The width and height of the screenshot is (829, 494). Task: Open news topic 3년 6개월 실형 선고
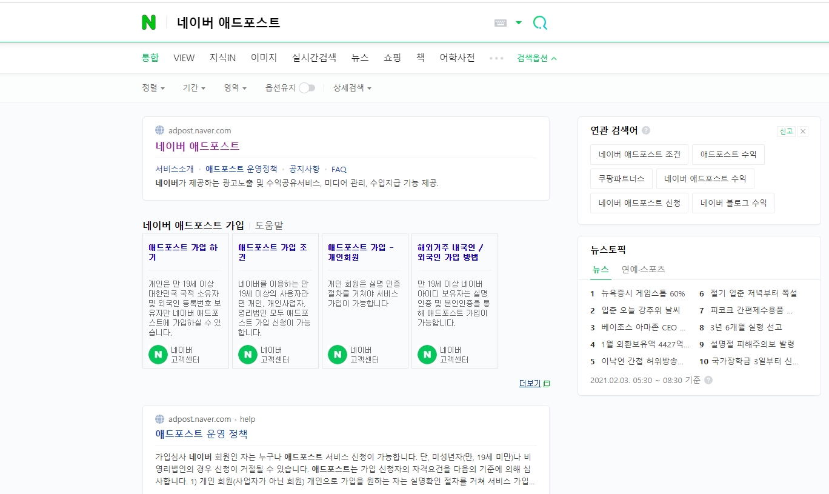pos(746,327)
